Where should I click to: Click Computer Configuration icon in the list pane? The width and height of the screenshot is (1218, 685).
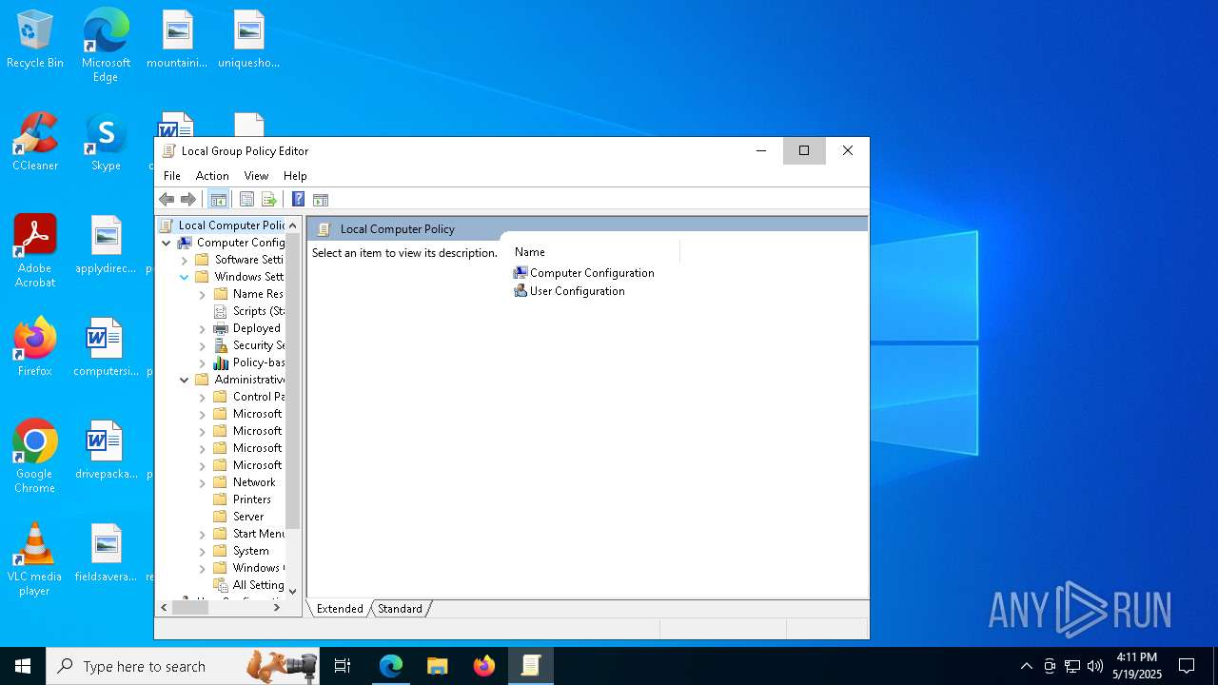521,273
